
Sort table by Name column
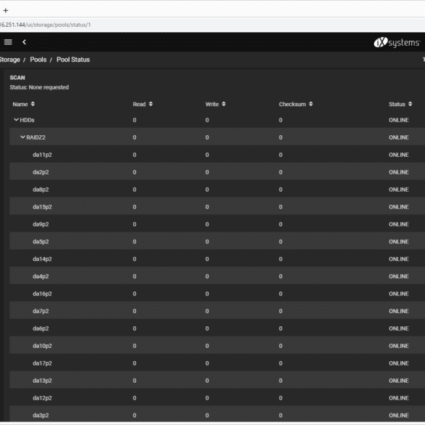coord(33,104)
